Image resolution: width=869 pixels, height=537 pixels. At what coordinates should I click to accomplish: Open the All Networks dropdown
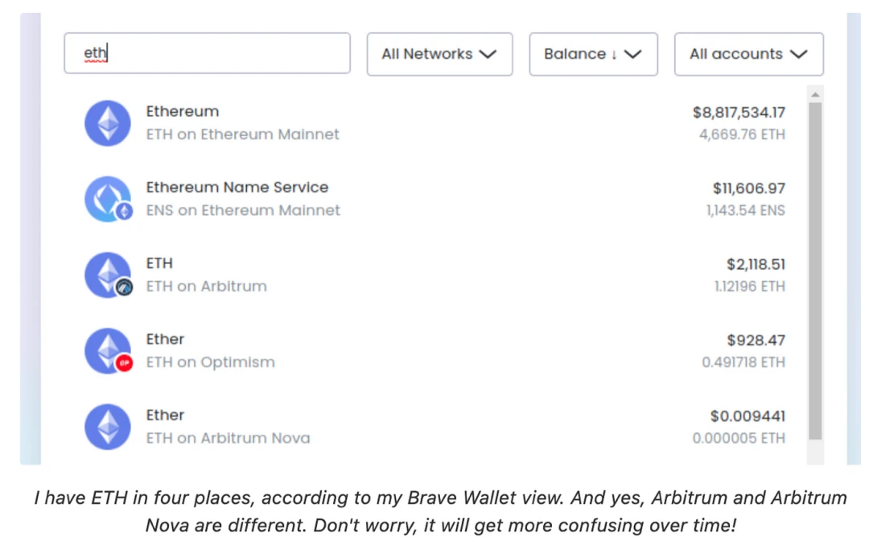[439, 54]
